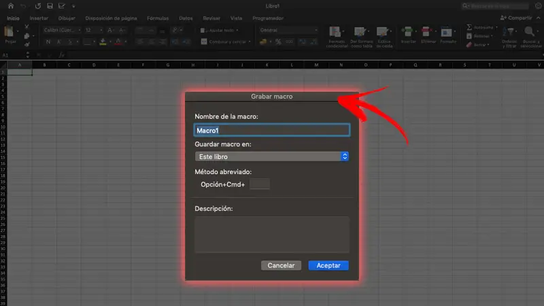
Task: Click the Formato condicional icon
Action: 335,32
